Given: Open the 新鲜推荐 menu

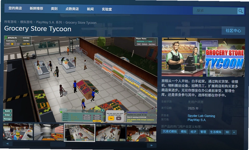Looking at the screenshot, I should click(x=36, y=8).
